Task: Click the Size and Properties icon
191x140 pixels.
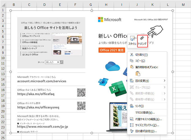Action: point(132,125)
